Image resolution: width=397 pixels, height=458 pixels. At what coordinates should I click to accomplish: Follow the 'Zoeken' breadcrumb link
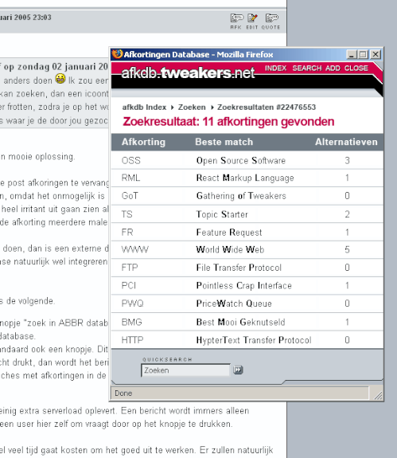192,108
